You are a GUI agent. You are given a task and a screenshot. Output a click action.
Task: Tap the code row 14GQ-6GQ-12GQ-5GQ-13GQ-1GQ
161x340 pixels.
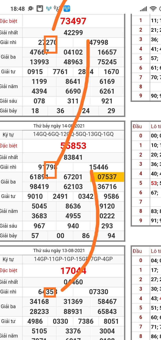click(x=73, y=134)
